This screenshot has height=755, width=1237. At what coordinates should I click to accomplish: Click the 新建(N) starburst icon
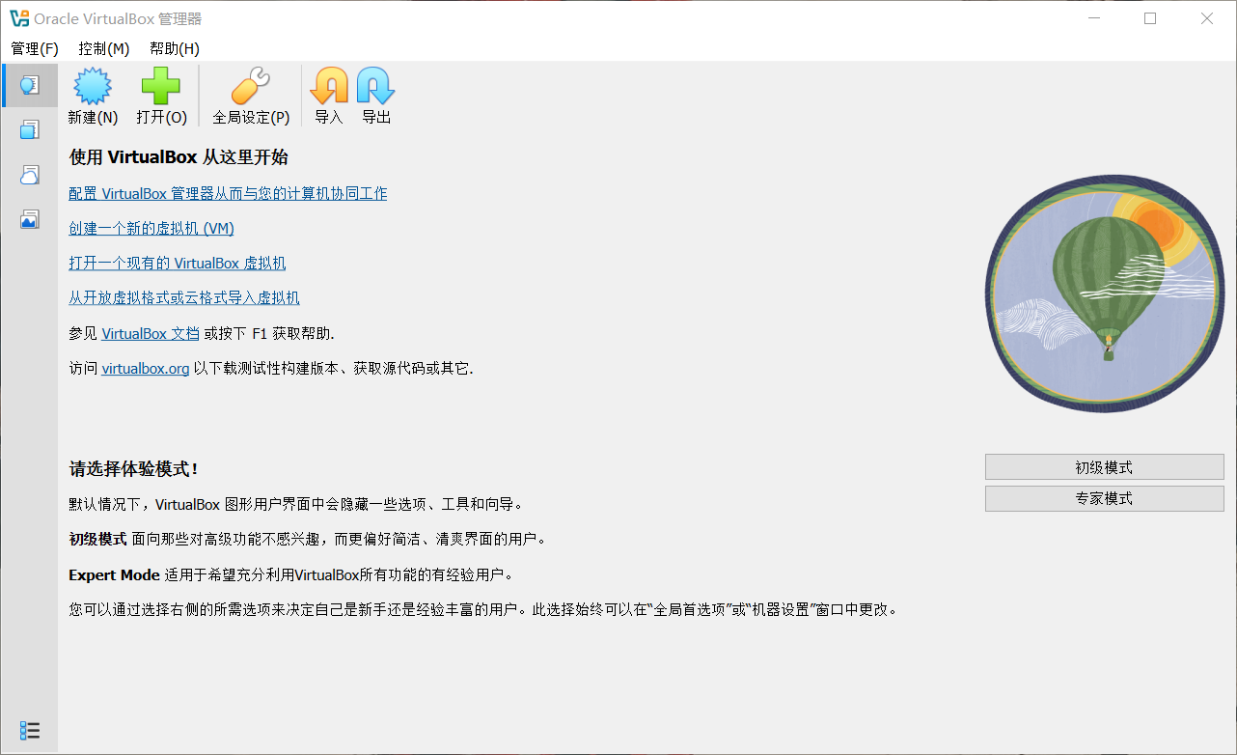(x=93, y=87)
